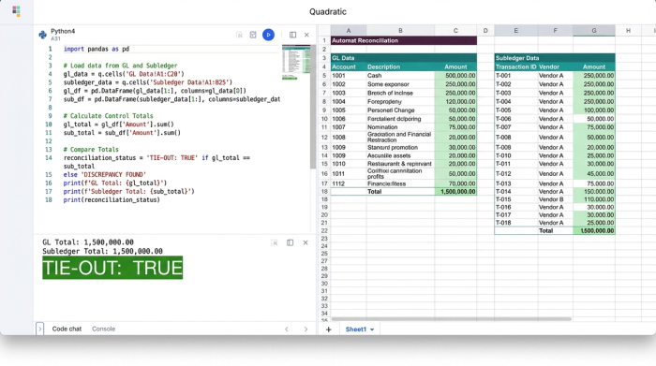Select account cell '1112'

point(348,183)
